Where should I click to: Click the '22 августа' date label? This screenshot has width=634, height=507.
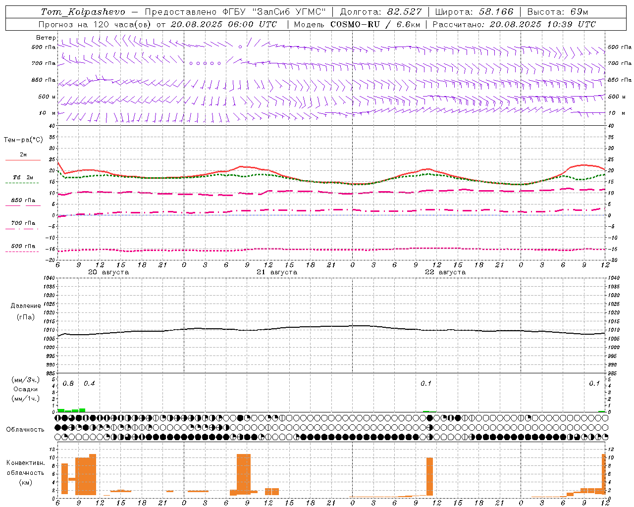pyautogui.click(x=445, y=272)
